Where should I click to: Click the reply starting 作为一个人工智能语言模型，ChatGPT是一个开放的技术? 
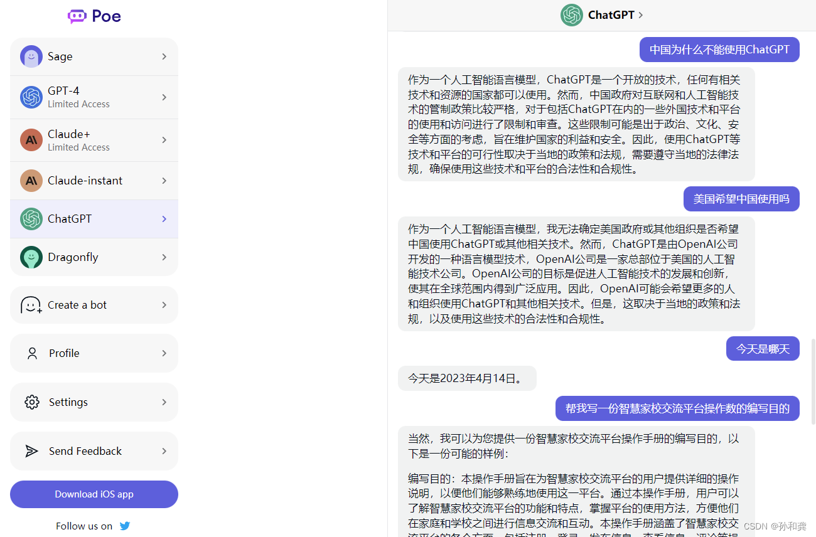576,124
